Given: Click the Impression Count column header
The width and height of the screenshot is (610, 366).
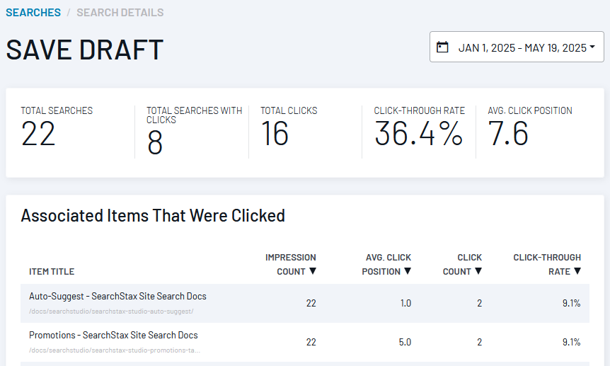Looking at the screenshot, I should (x=291, y=264).
